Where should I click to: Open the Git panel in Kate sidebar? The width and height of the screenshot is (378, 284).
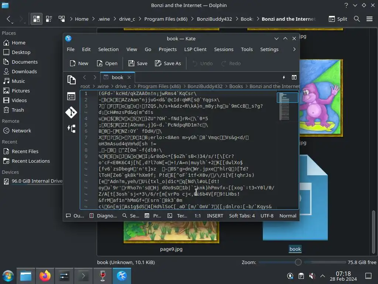[x=71, y=112]
